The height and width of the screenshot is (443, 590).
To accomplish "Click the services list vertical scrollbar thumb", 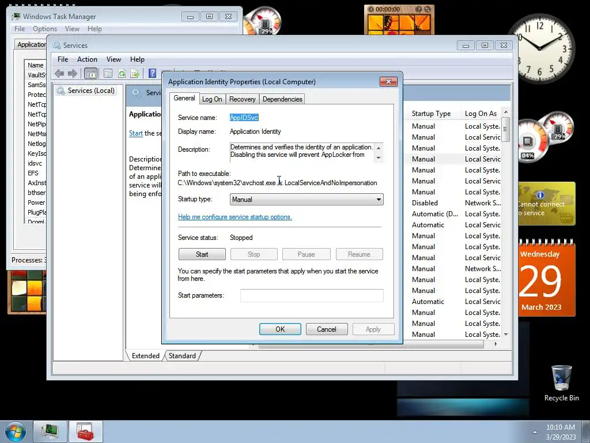I will (506, 129).
